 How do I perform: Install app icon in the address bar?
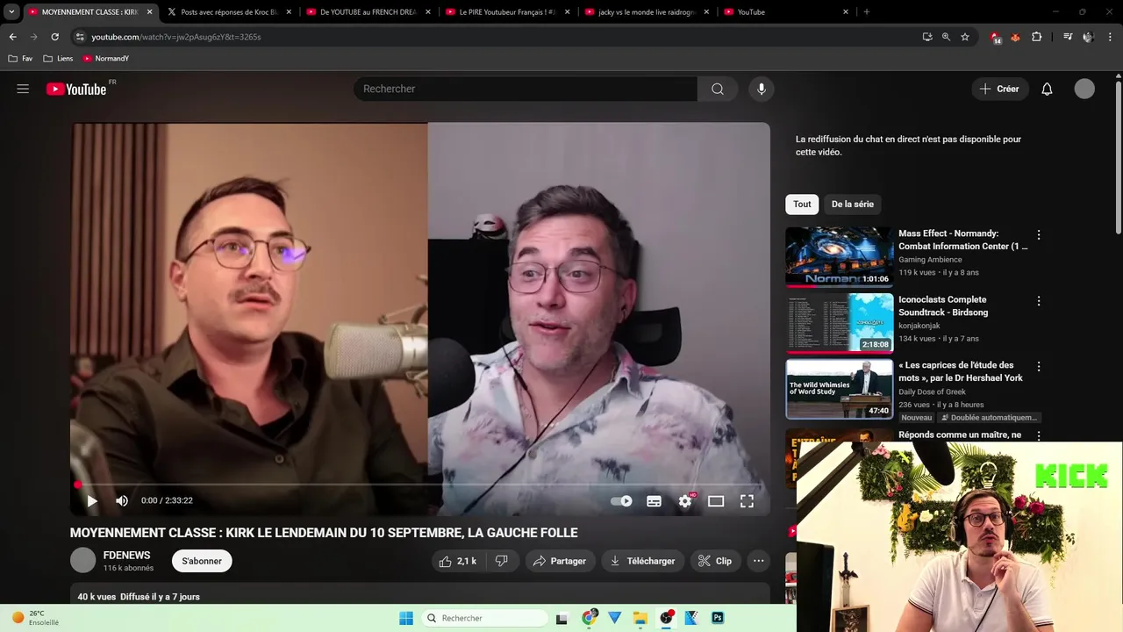927,37
